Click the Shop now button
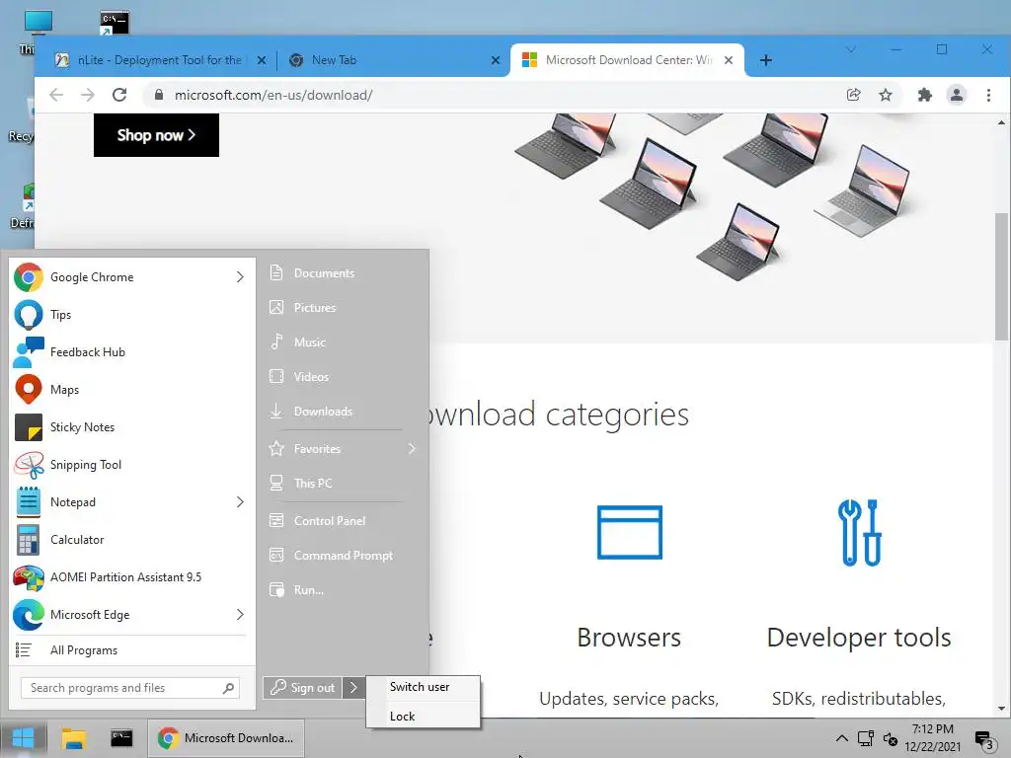 (x=156, y=134)
